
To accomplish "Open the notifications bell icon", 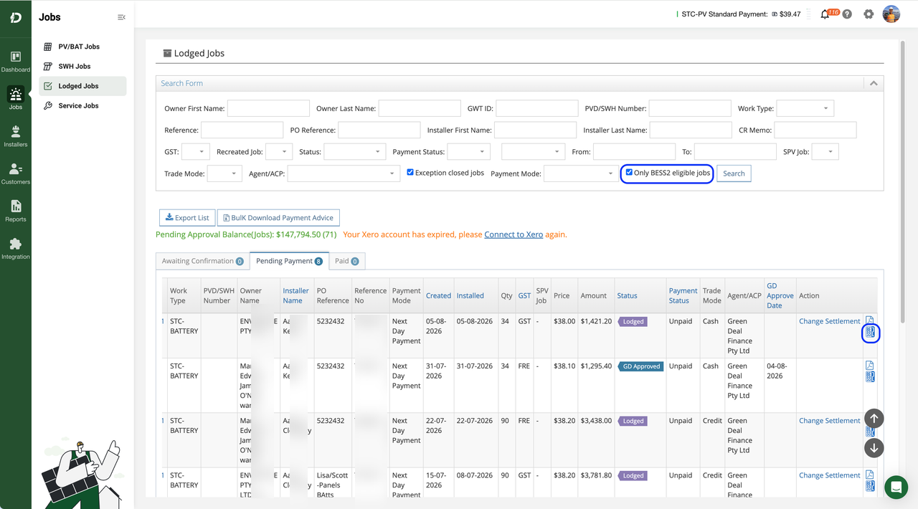I will pyautogui.click(x=825, y=14).
